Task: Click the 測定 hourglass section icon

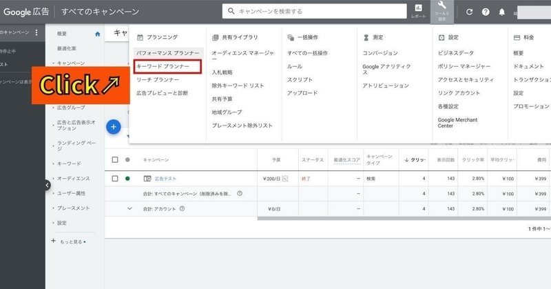Action: pos(366,37)
